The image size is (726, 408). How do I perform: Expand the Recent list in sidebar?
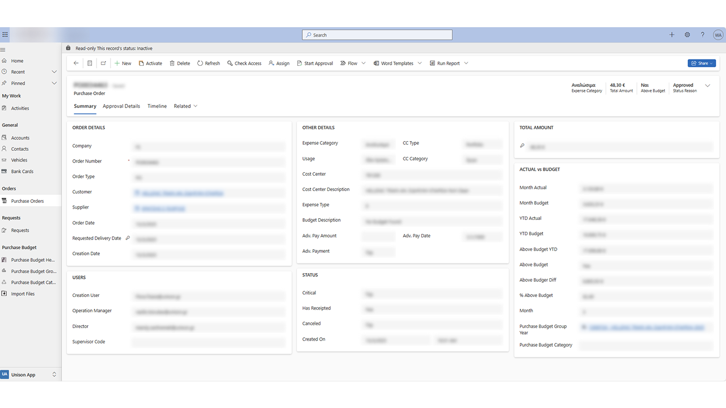click(x=54, y=72)
